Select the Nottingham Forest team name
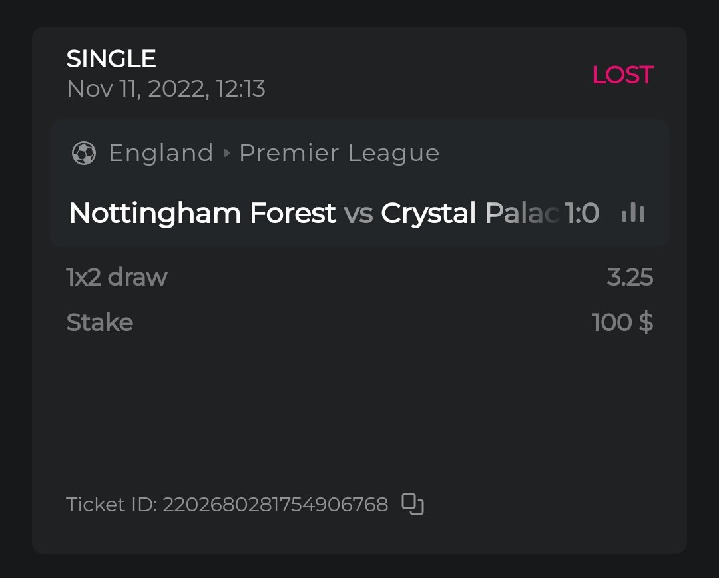 point(202,213)
